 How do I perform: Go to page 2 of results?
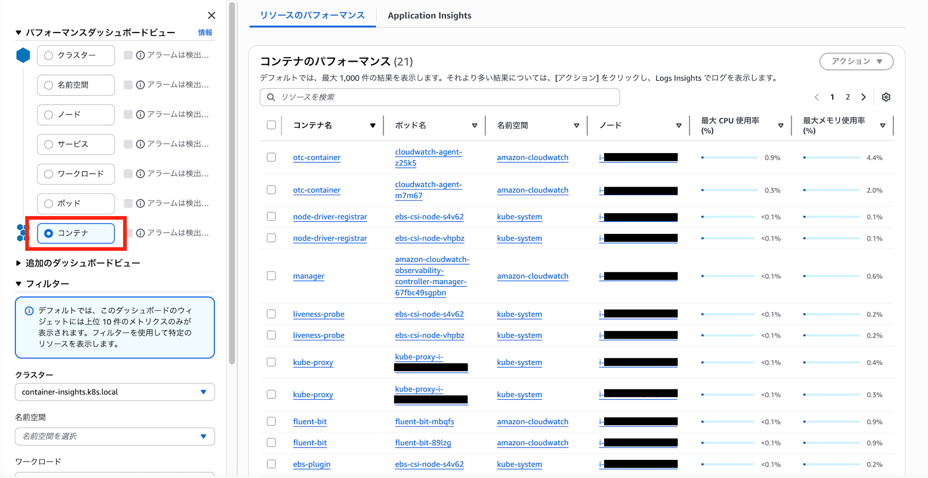point(848,97)
